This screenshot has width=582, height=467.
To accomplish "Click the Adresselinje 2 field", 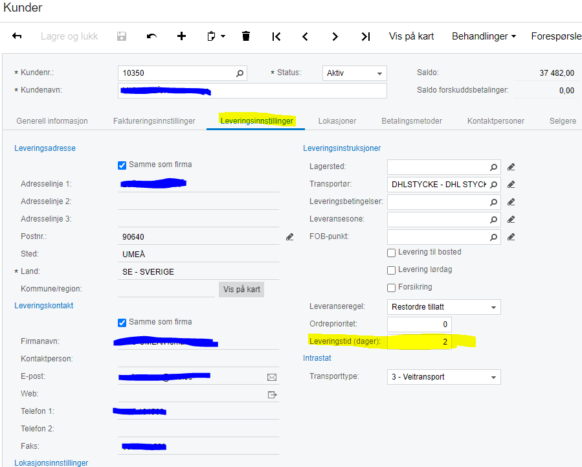I will [199, 202].
